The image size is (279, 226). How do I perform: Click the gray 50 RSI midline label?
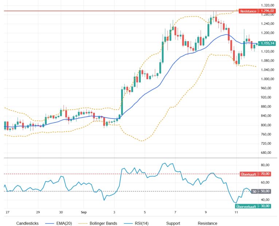point(254,191)
